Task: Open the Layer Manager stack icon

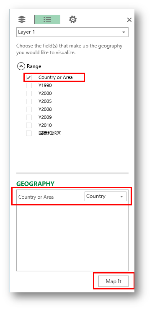Action: 22,19
